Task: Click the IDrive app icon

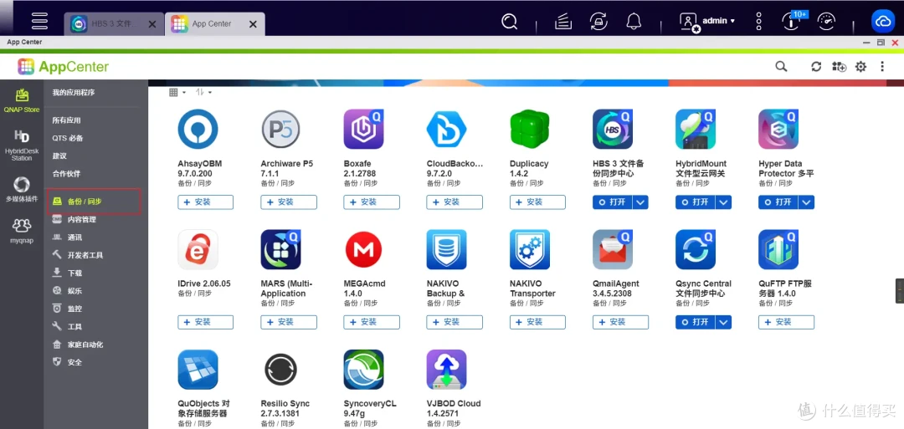Action: 198,249
